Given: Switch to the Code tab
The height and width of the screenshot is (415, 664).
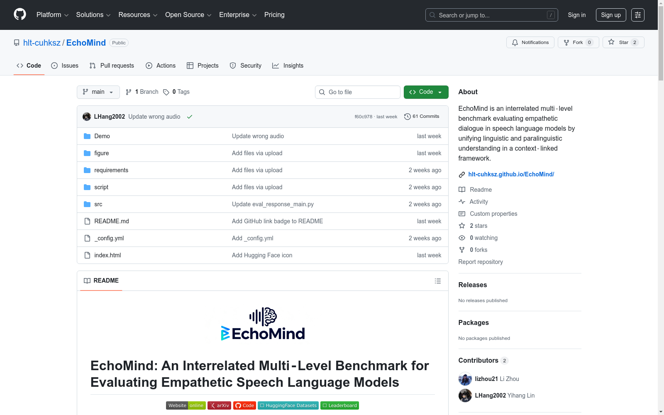Looking at the screenshot, I should click(x=29, y=66).
